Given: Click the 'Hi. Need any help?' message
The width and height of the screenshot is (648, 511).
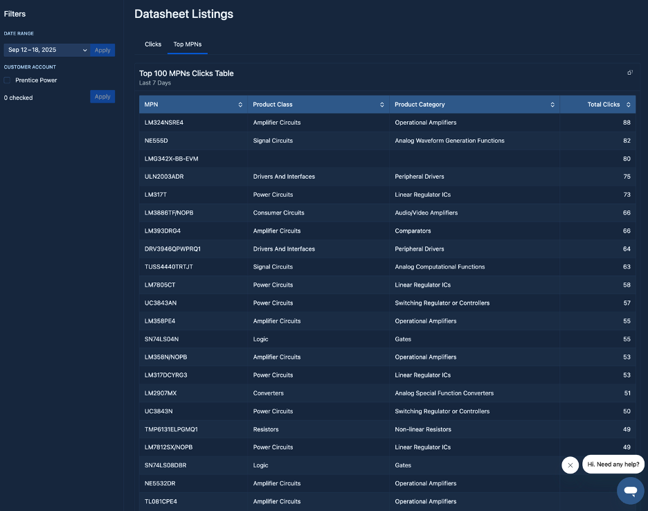Looking at the screenshot, I should click(613, 464).
